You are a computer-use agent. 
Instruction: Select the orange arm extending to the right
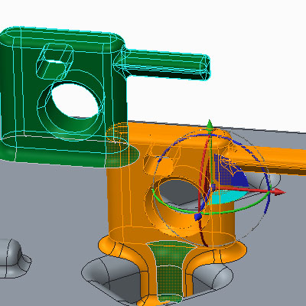point(268,161)
